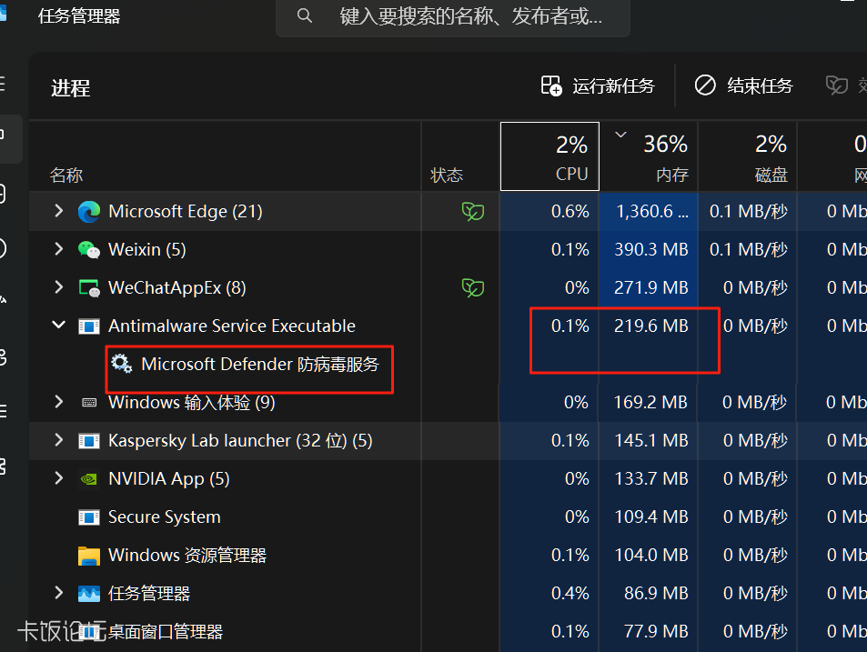Click Antimalware Service Executable icon
867x652 pixels.
(x=89, y=326)
